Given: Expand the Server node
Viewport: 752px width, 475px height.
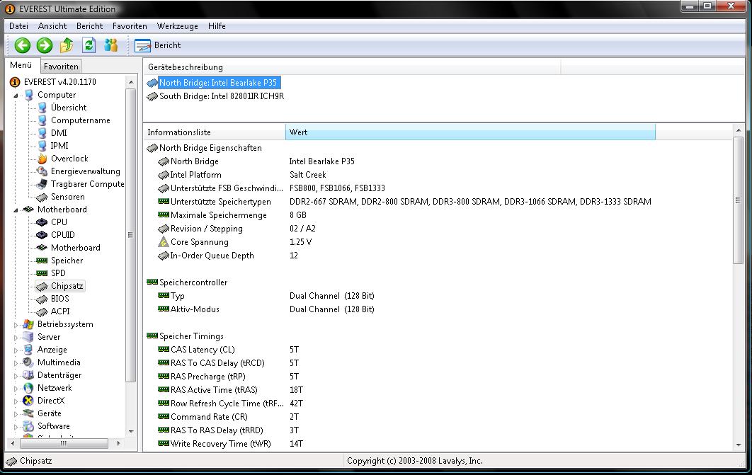Looking at the screenshot, I should (x=16, y=338).
